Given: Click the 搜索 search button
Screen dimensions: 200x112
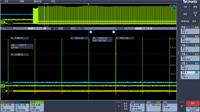Looking at the screenshot, I should [185, 14].
